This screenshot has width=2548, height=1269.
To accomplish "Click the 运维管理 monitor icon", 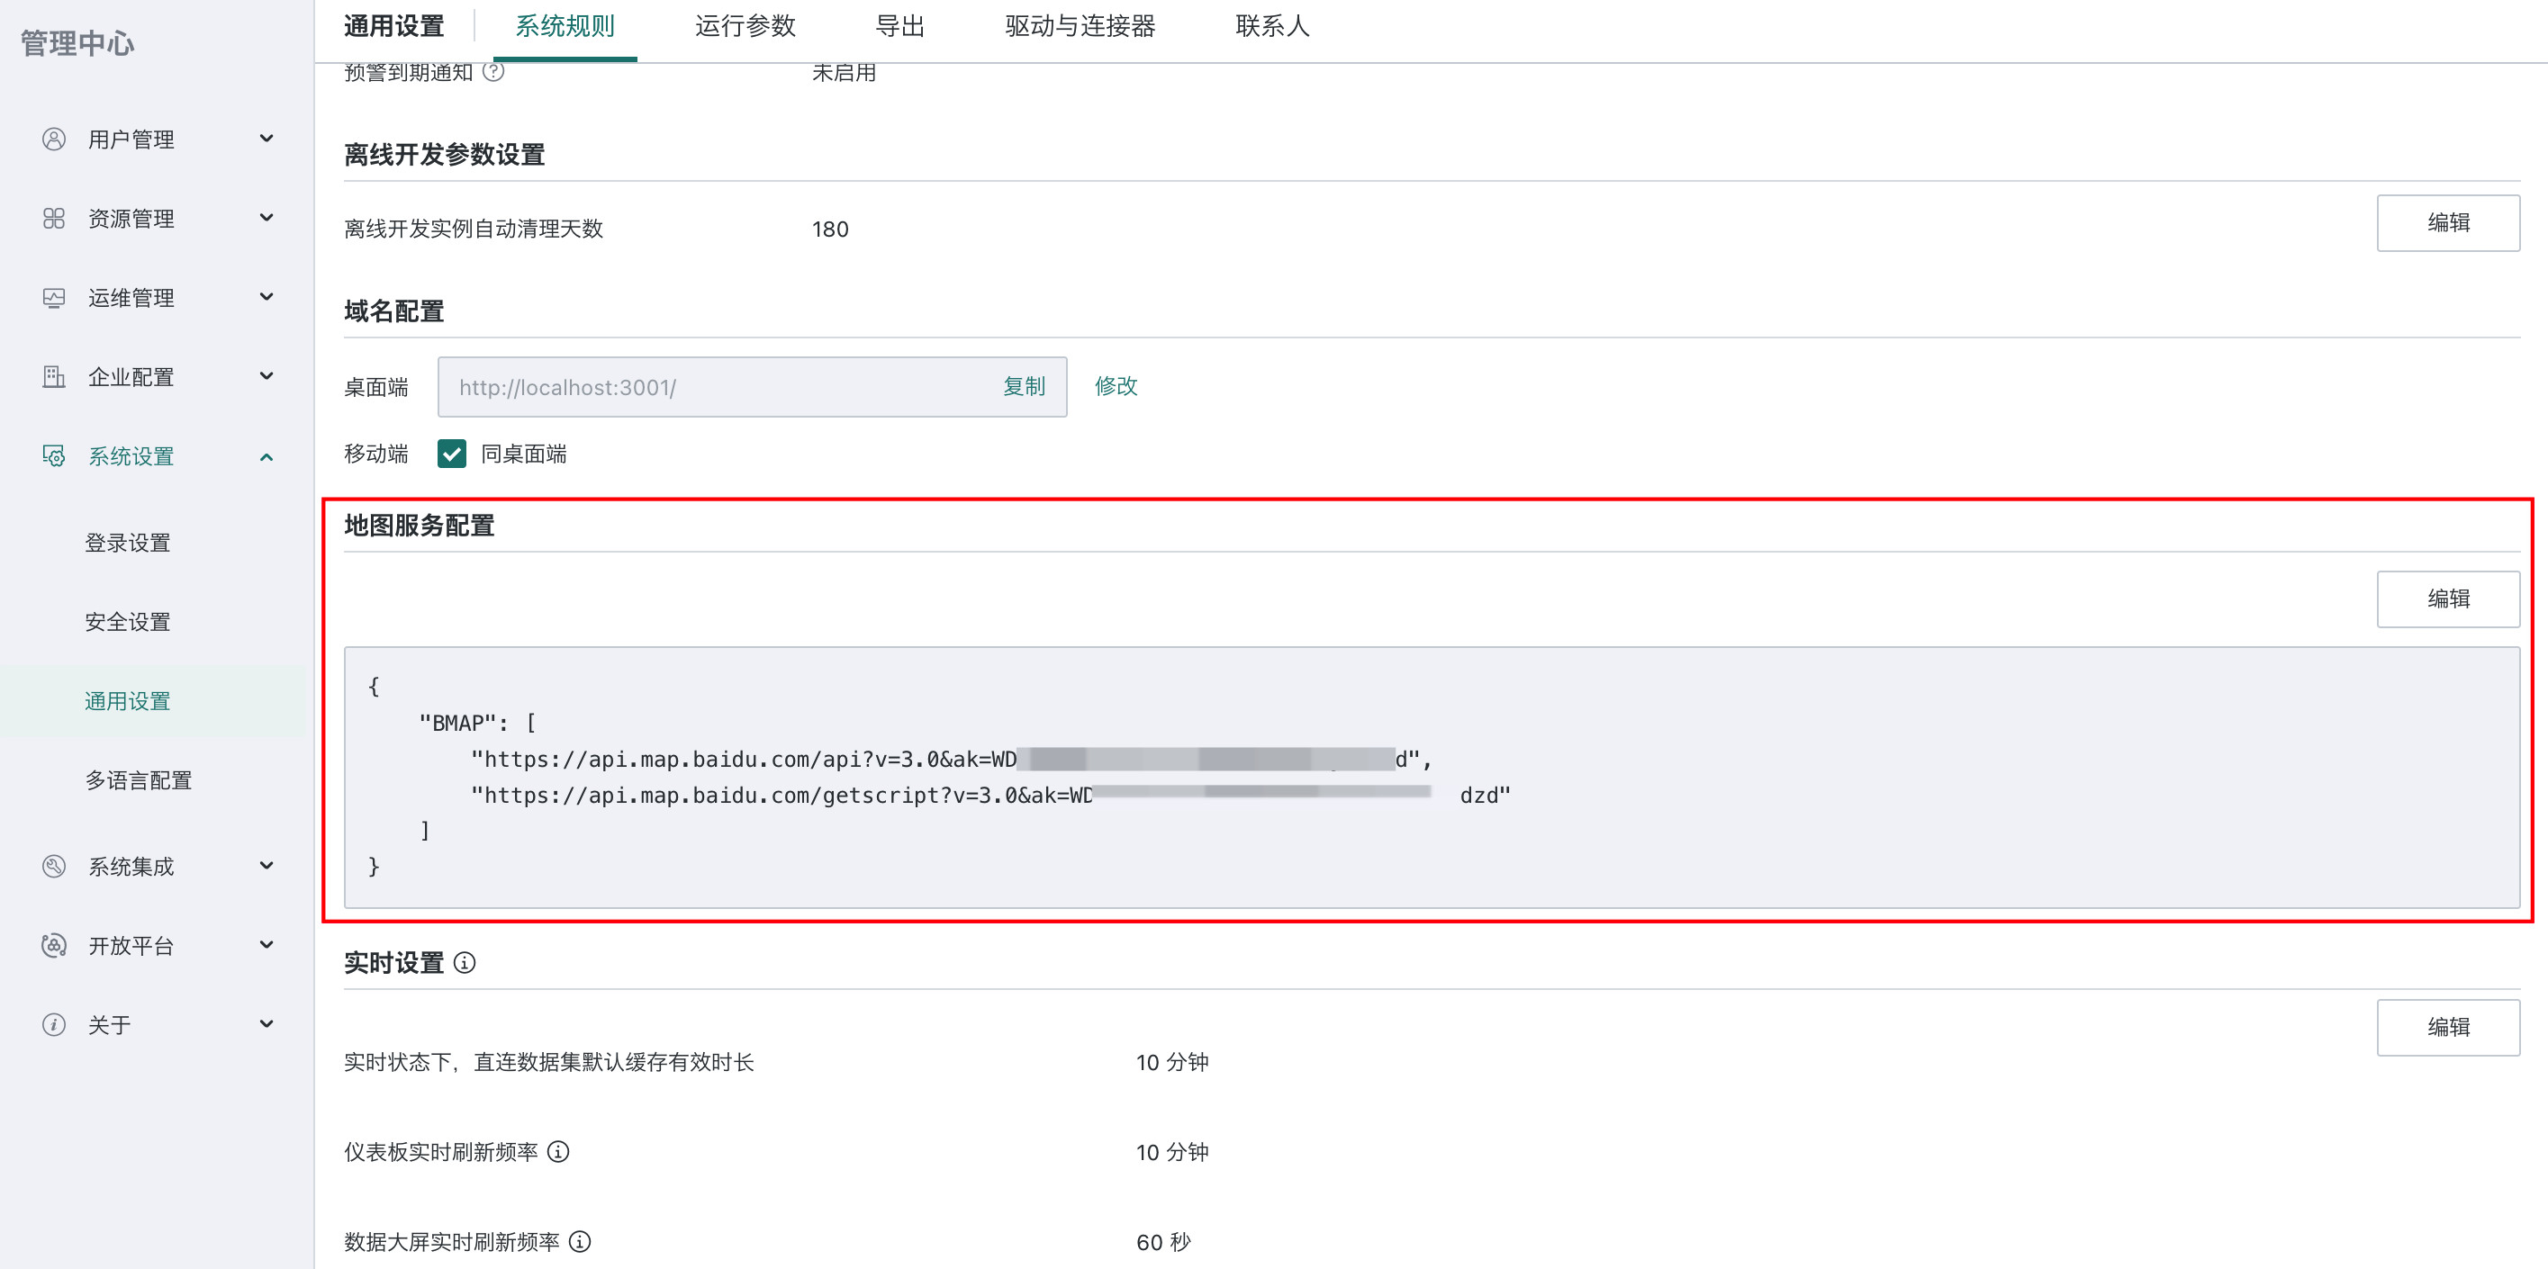I will [x=53, y=298].
